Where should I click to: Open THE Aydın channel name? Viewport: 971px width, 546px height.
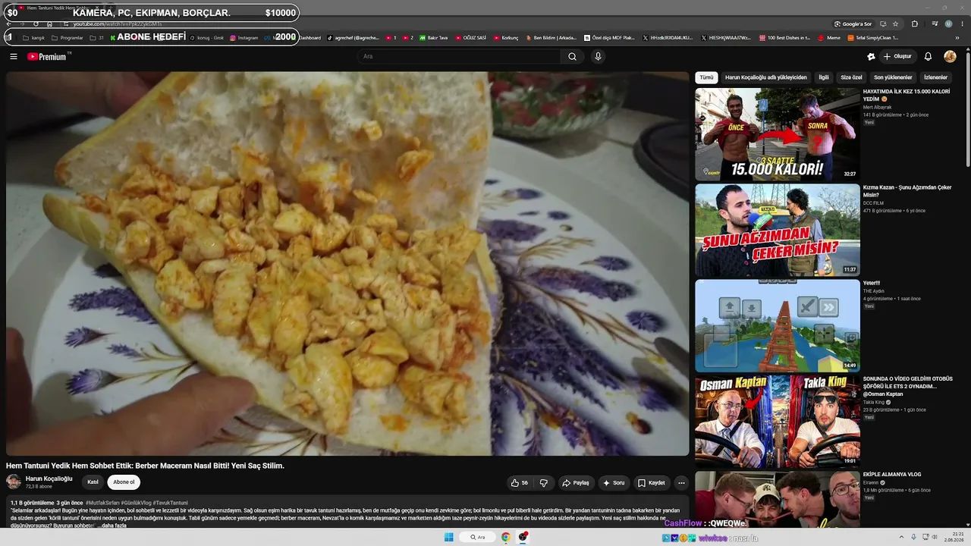(874, 290)
